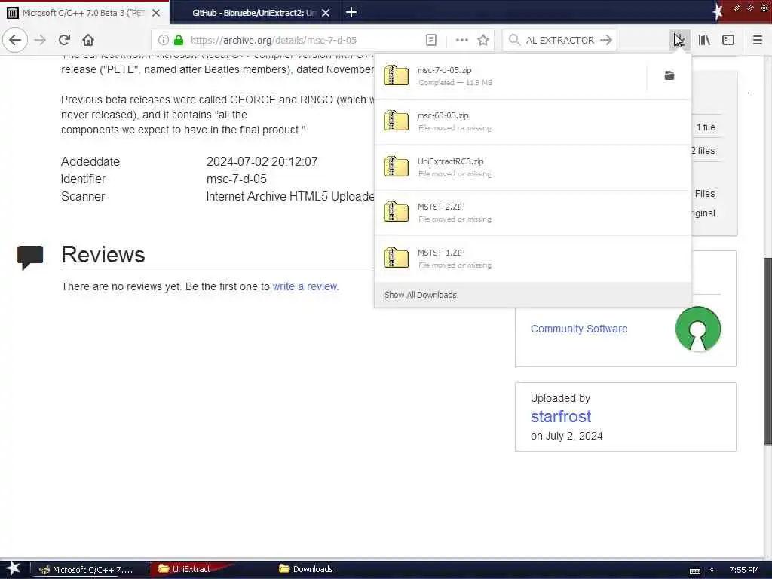Open page actions three-dot menu

click(x=462, y=40)
